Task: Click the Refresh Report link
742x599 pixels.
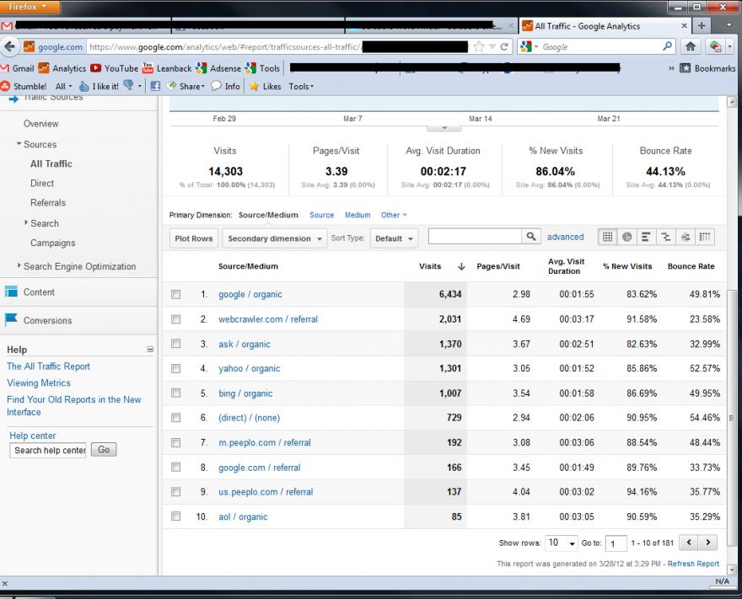Action: pyautogui.click(x=693, y=564)
